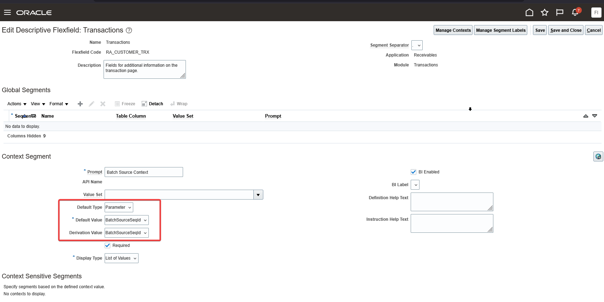This screenshot has height=302, width=604.
Task: Click the move-up triangle icon in the table header
Action: 586,116
